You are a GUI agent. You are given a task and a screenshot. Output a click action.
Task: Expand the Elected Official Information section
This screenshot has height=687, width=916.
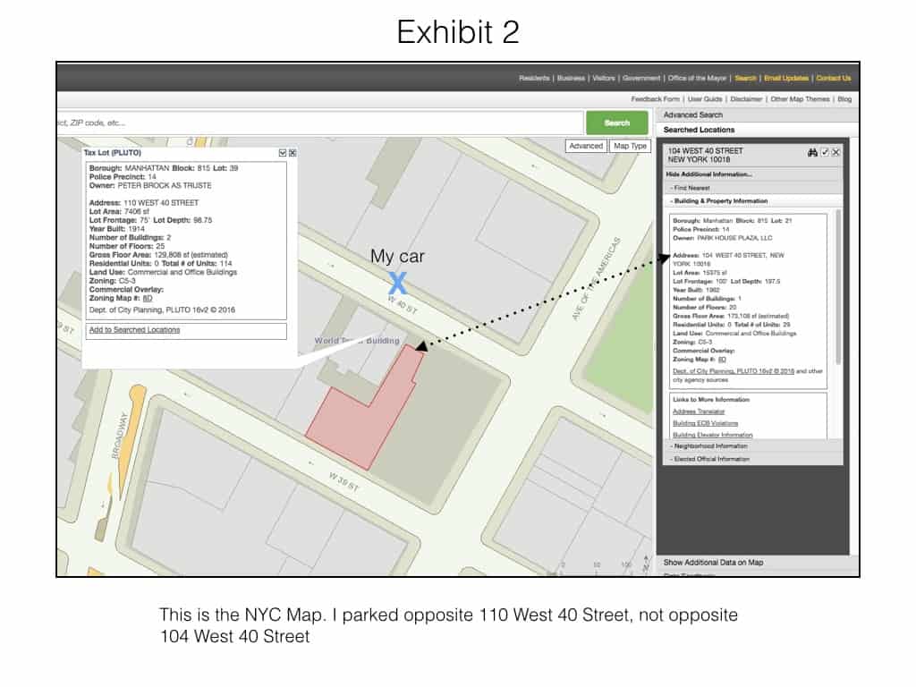709,459
